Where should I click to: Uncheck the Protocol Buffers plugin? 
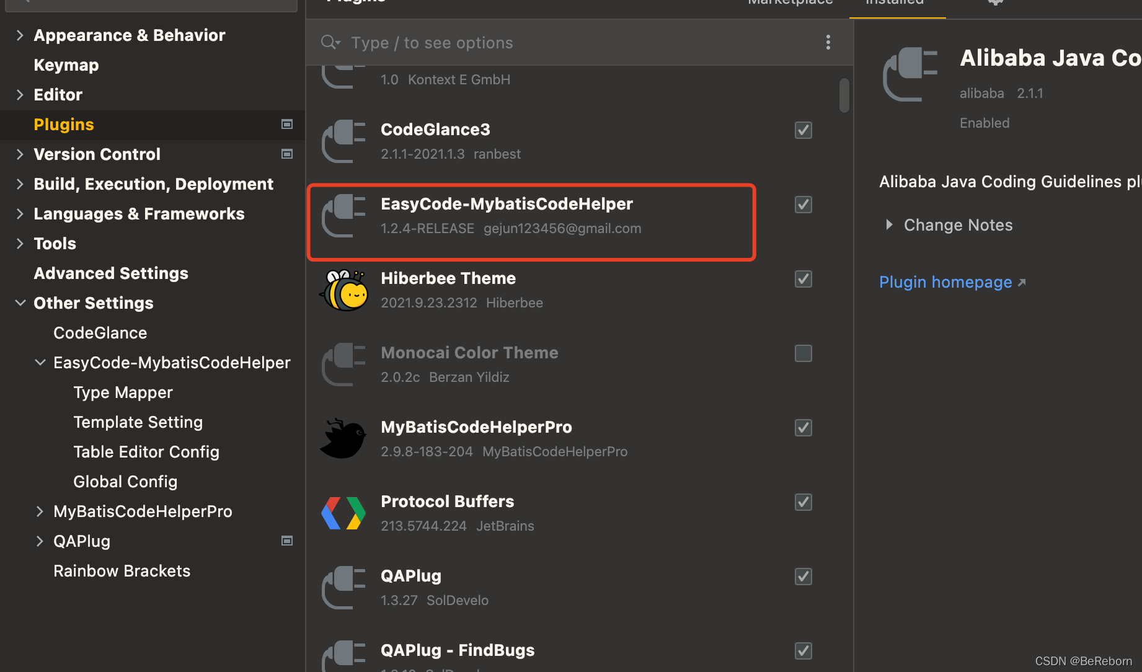[x=803, y=502]
